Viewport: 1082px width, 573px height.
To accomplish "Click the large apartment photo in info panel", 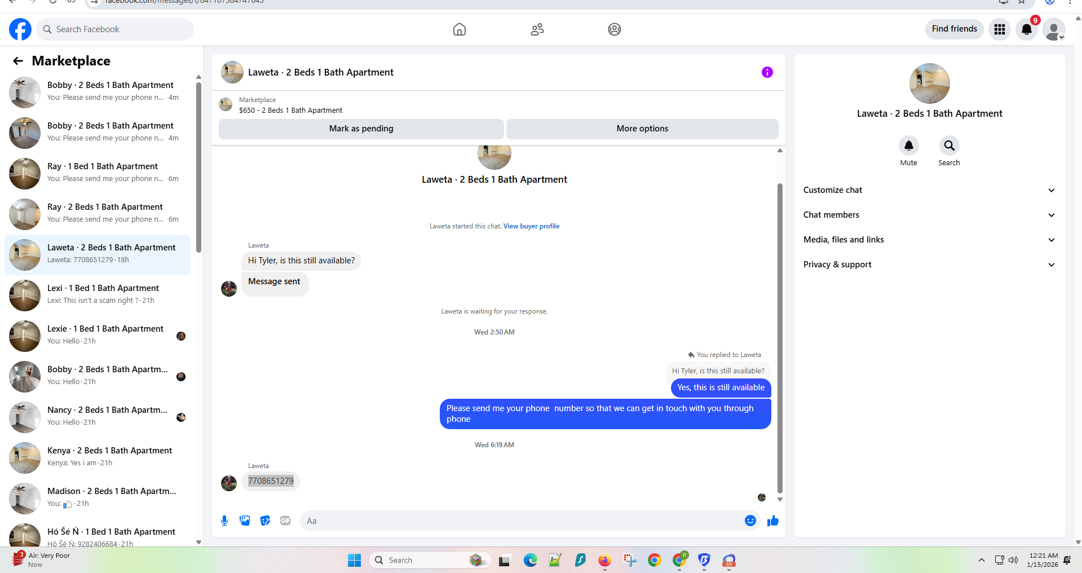I will pyautogui.click(x=929, y=83).
